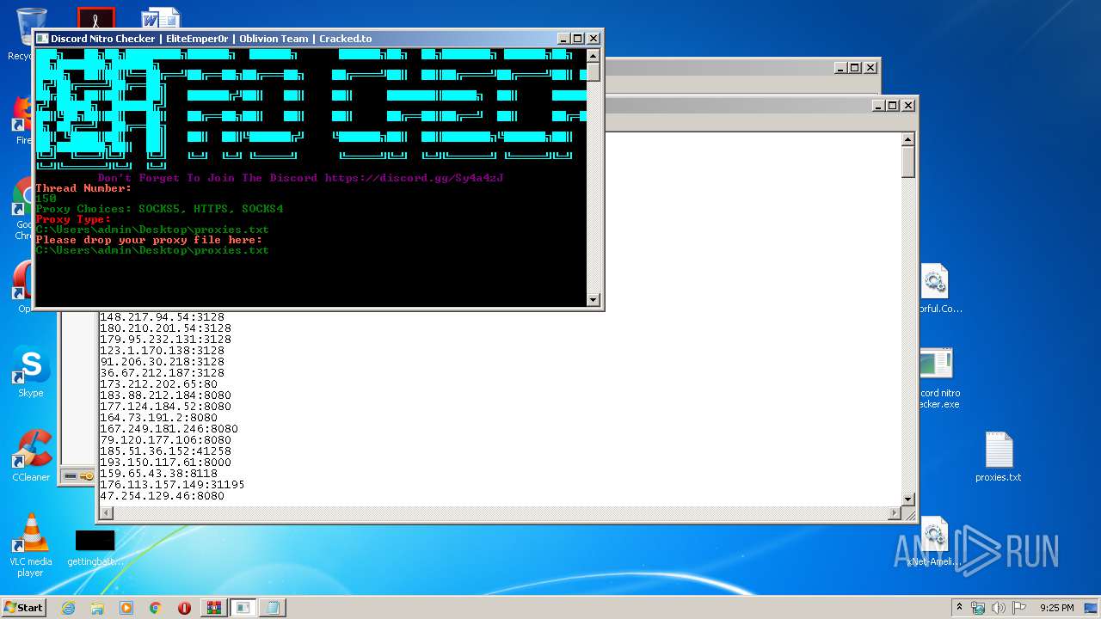Click 'Please drop your proxy file here:' line
Image resolution: width=1101 pixels, height=619 pixels.
[149, 240]
